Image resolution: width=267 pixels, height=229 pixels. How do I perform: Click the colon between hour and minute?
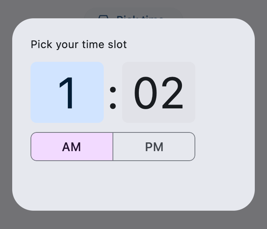pyautogui.click(x=113, y=98)
